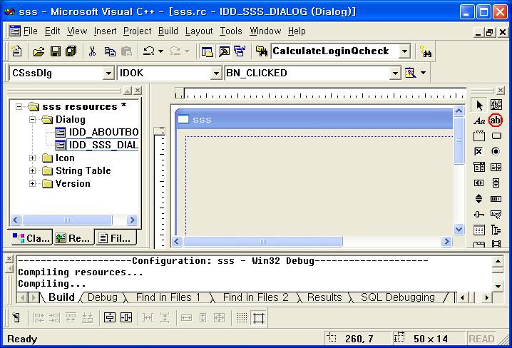Click the resource tree scroll right arrow
The height and width of the screenshot is (348, 512).
click(132, 220)
